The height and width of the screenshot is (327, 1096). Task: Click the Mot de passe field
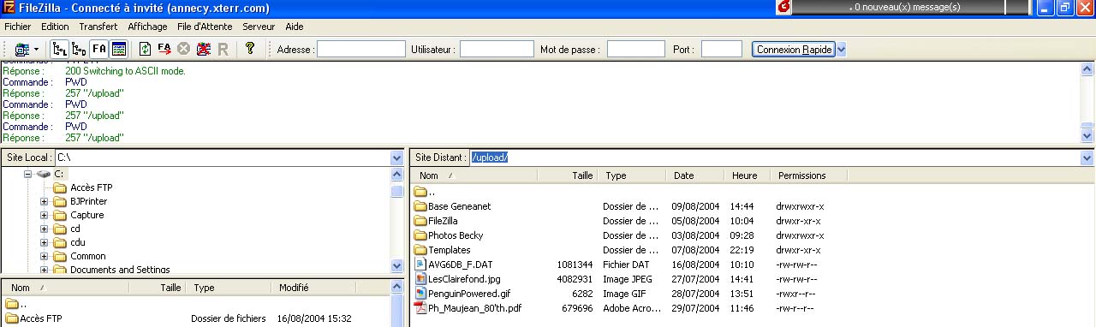click(636, 50)
